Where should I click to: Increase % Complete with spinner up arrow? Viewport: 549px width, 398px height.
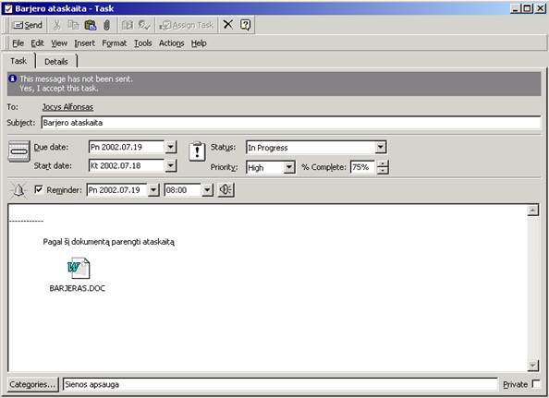pyautogui.click(x=383, y=163)
